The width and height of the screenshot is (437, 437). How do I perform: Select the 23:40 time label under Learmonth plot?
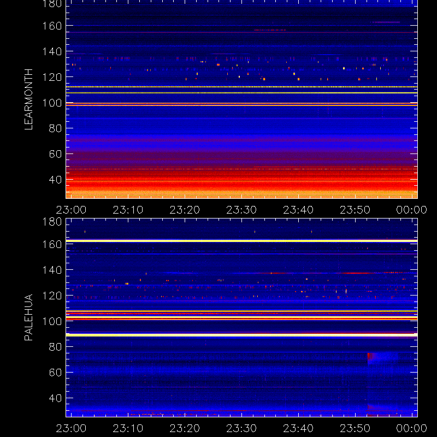pos(298,210)
